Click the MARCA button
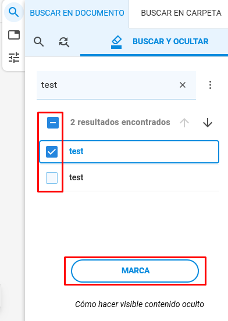This screenshot has width=228, height=321. pos(135,270)
